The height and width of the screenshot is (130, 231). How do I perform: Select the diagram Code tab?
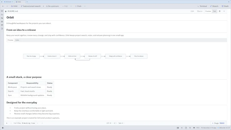tap(17, 40)
